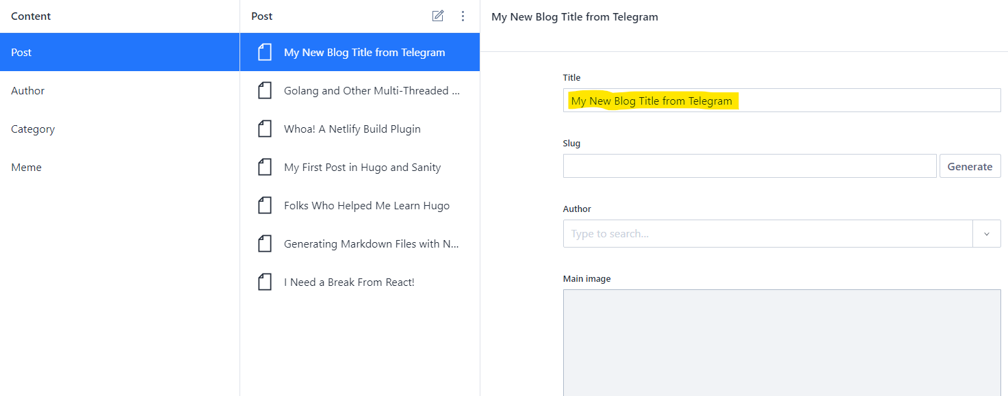The width and height of the screenshot is (1008, 396).
Task: Expand the Author dropdown chevron
Action: point(987,234)
